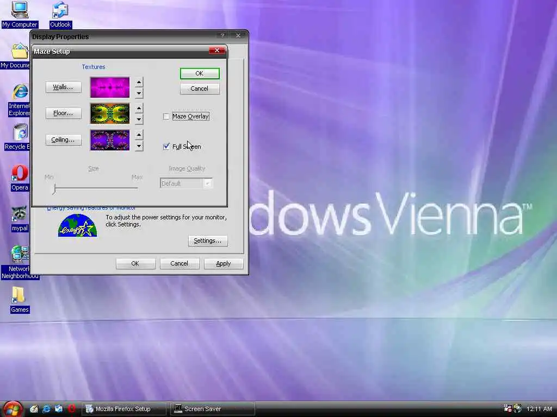Open monitor power Settings... button
557x417 pixels.
pos(207,241)
